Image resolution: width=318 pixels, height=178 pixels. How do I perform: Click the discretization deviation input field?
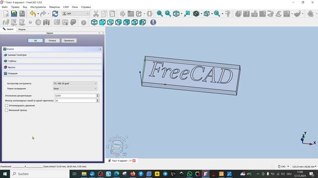(77, 95)
